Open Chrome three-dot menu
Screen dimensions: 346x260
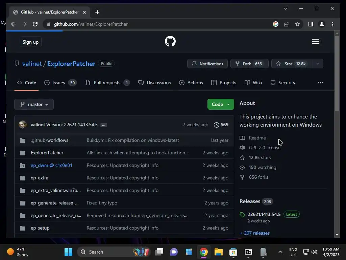(332, 24)
